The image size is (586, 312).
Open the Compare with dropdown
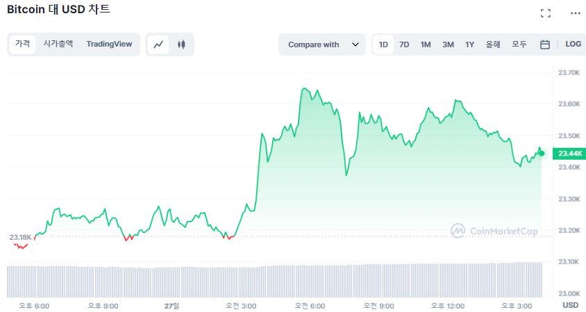pyautogui.click(x=321, y=44)
